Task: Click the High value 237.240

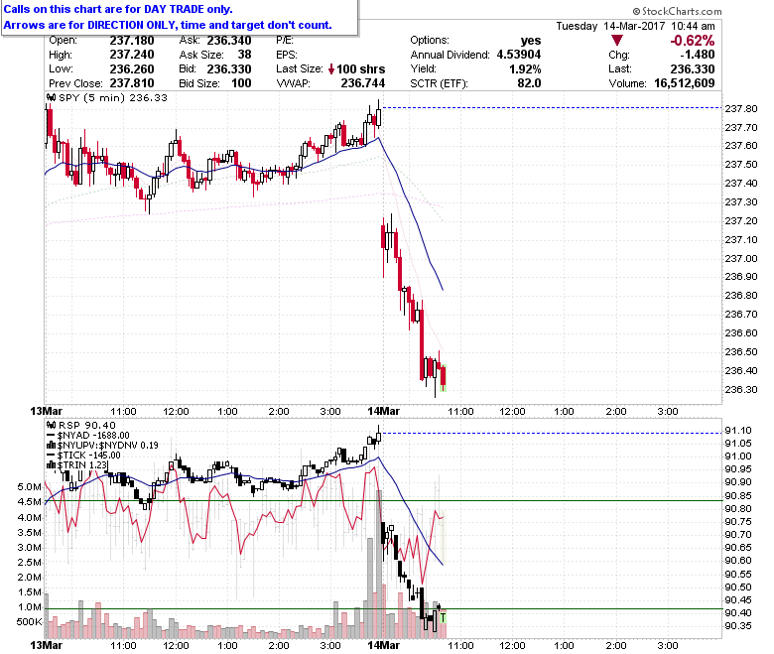Action: pyautogui.click(x=132, y=55)
